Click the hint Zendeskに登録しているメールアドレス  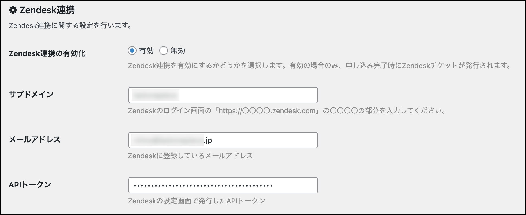click(x=190, y=156)
